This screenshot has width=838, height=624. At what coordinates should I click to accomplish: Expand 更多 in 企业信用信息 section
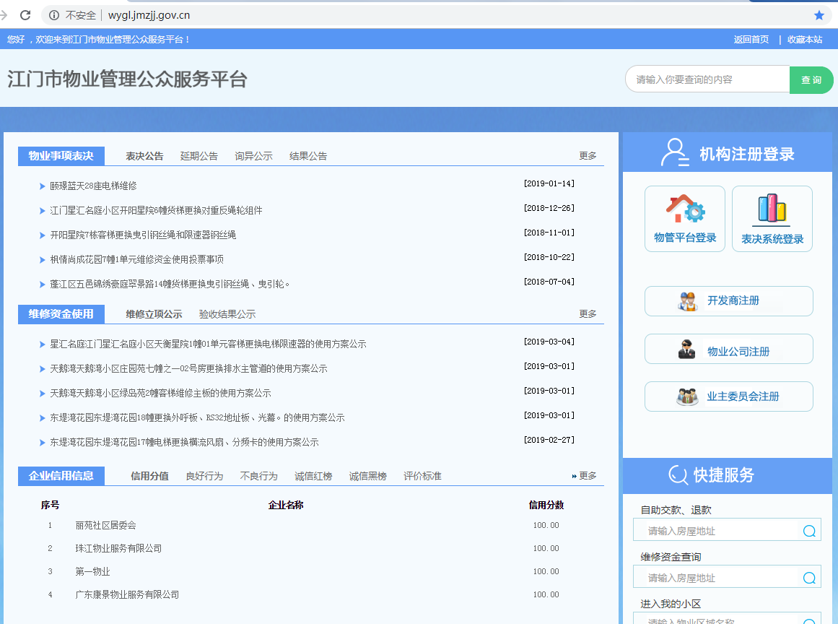(588, 476)
